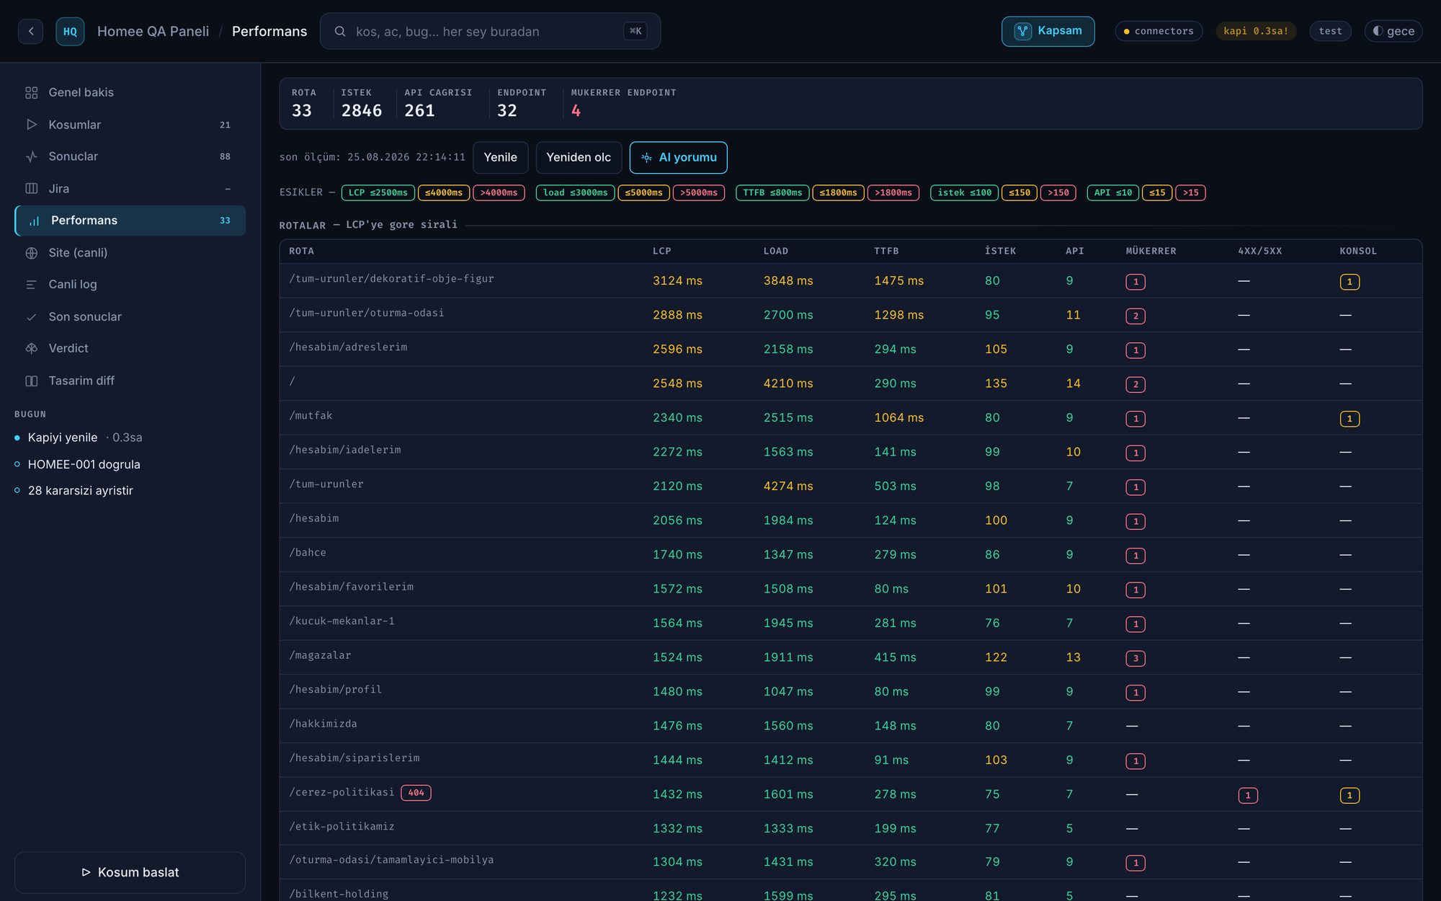
Task: Click the TTFB column header
Action: click(886, 251)
